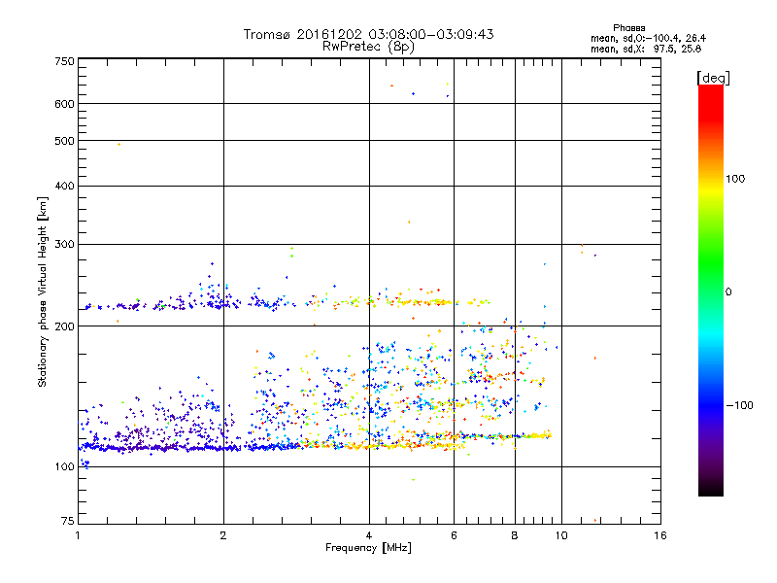This screenshot has width=777, height=583.
Task: Click the 'Stationary phase Virtual Height [km]' axis label
Action: tap(43, 292)
